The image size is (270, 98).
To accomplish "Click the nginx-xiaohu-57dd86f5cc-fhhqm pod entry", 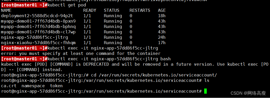I will [38, 43].
